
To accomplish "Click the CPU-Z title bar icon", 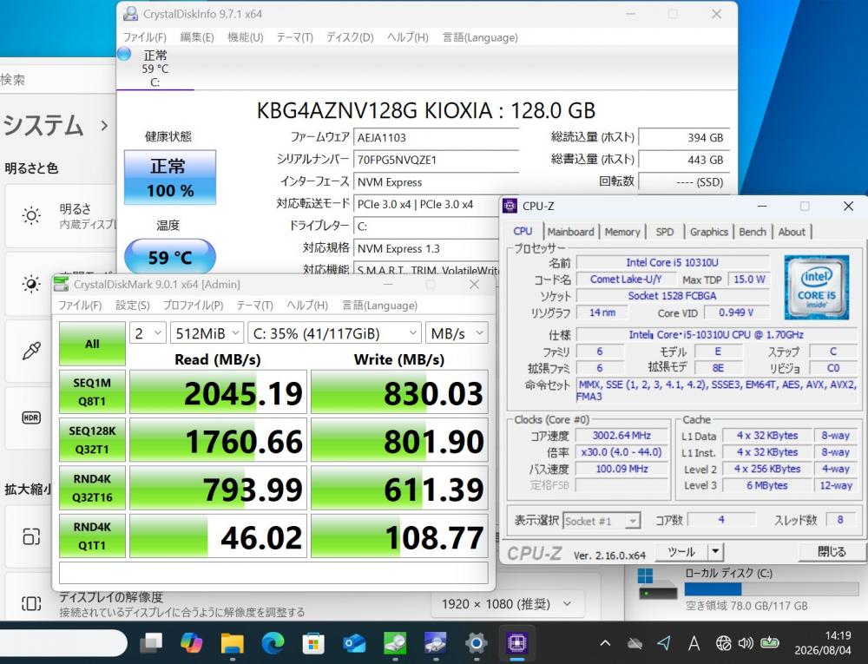I will 510,206.
